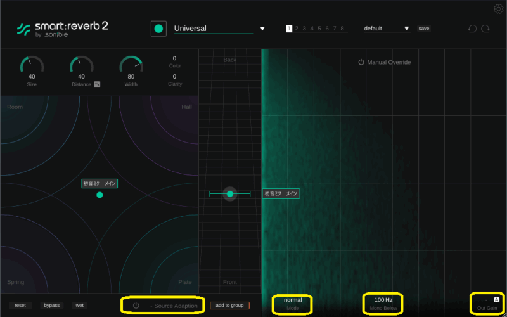Viewport: 507px width, 317px height.
Task: Click the undo arrow icon
Action: [x=472, y=29]
